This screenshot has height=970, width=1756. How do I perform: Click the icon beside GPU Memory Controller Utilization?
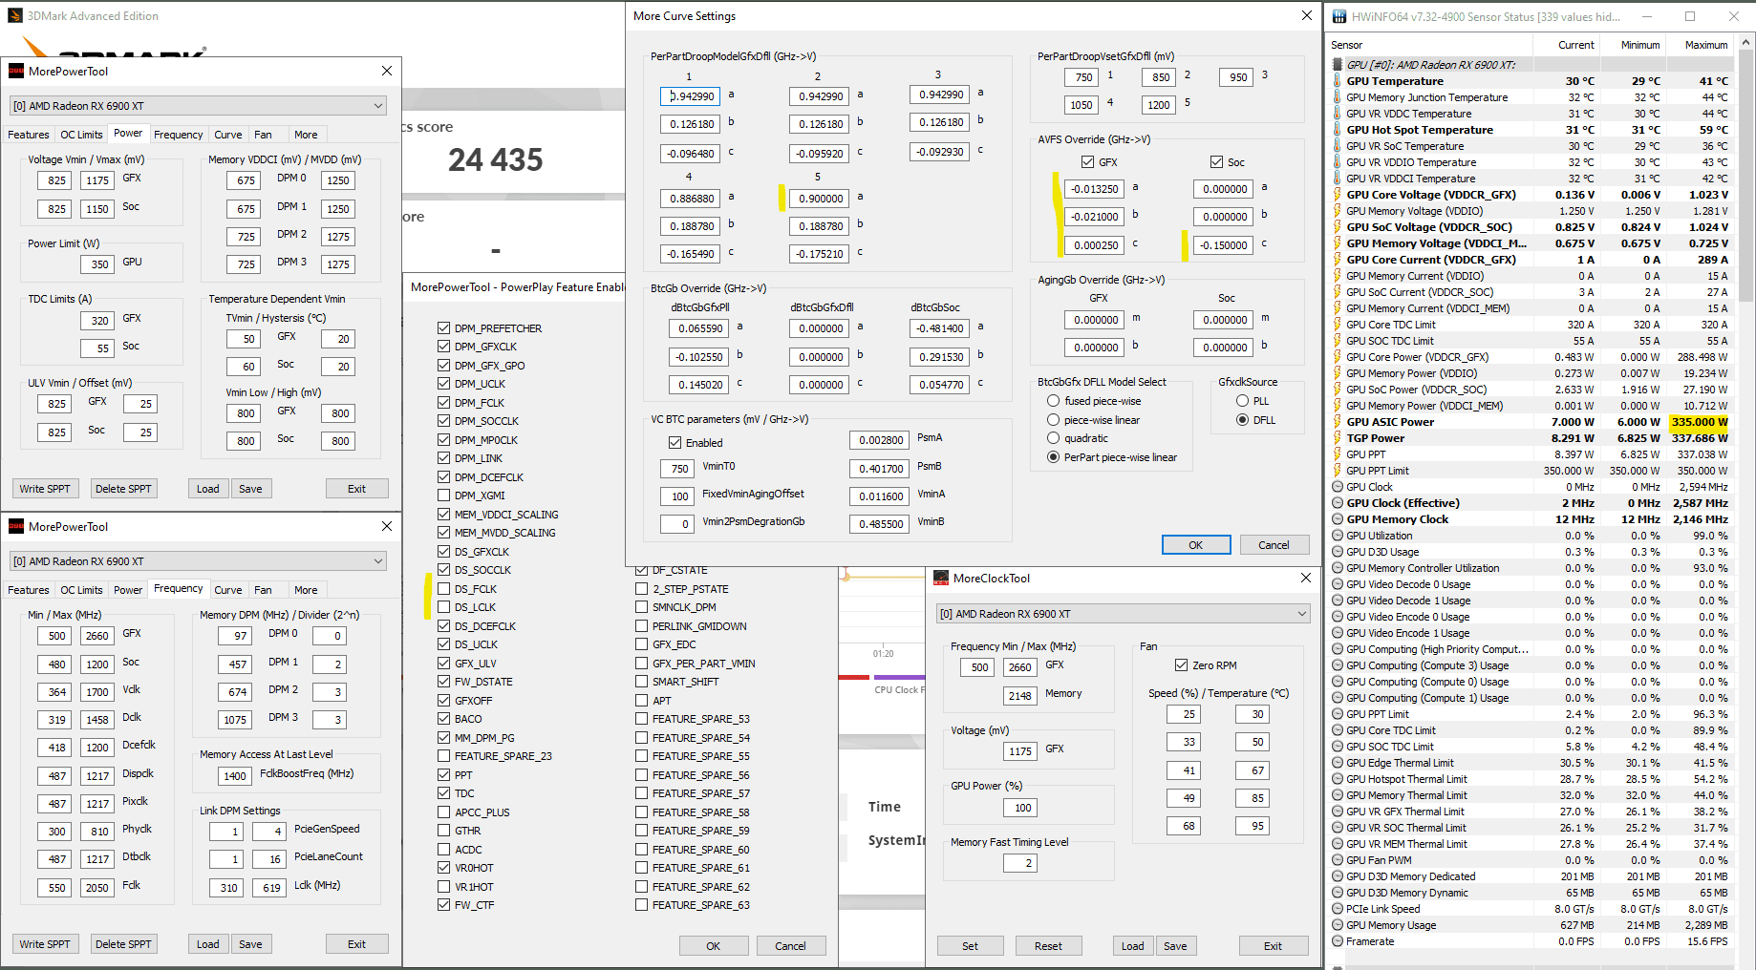coord(1338,568)
